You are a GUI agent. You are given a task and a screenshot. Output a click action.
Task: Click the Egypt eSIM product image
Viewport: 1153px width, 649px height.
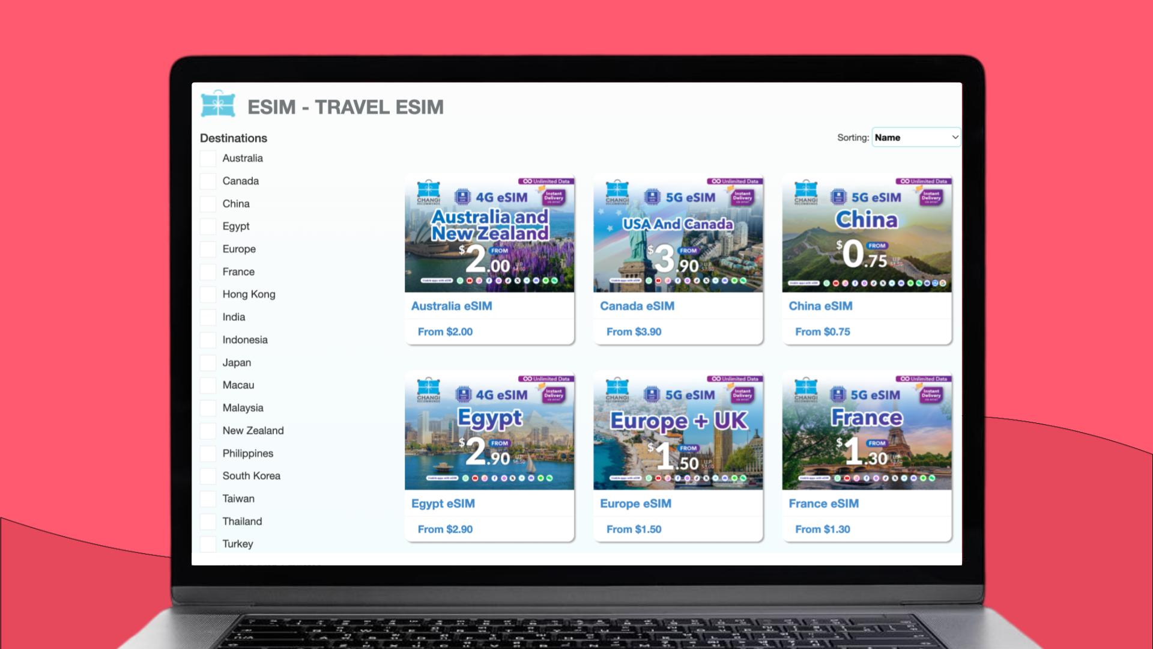pyautogui.click(x=489, y=430)
